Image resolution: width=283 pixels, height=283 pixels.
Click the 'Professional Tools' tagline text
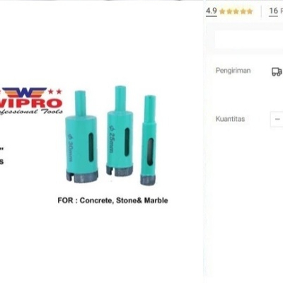[x=31, y=112]
